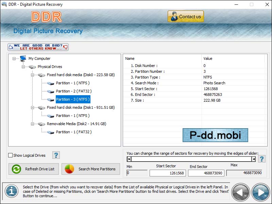
Task: Click the Contact us button
Action: point(186,16)
